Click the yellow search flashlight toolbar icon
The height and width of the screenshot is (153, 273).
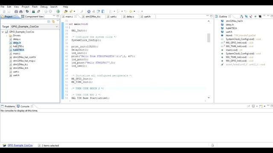(x=71, y=11)
